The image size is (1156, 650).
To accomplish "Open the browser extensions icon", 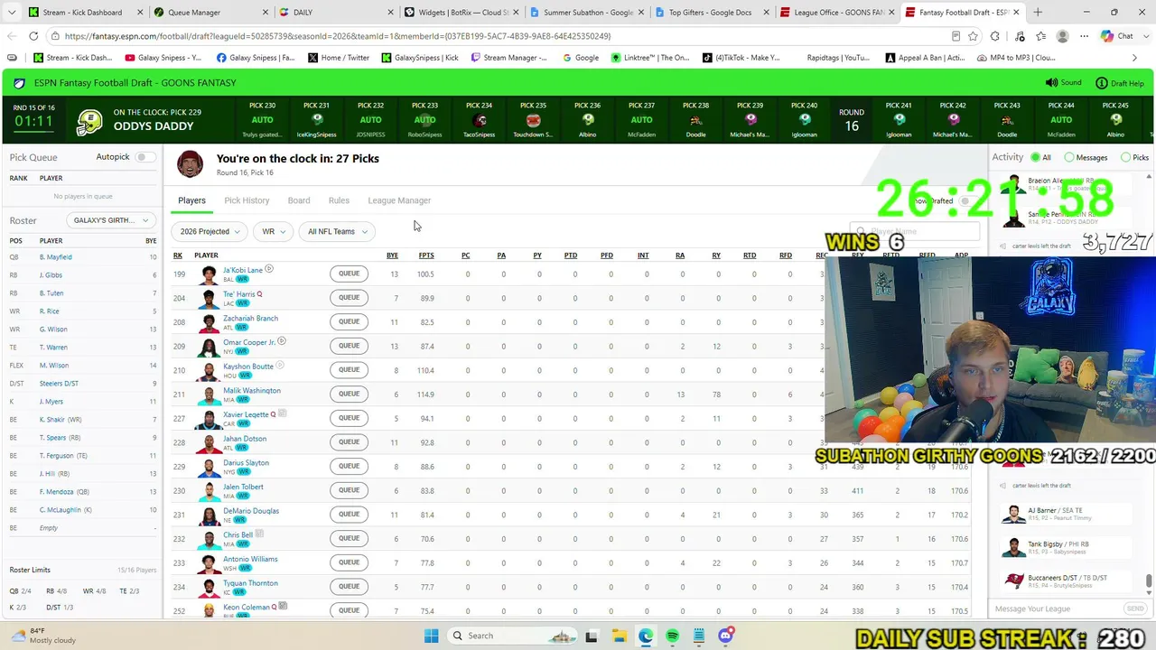I will coord(994,36).
